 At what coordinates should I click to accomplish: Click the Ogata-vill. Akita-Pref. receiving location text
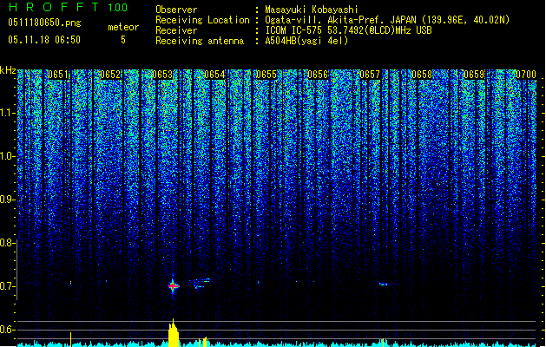point(387,20)
